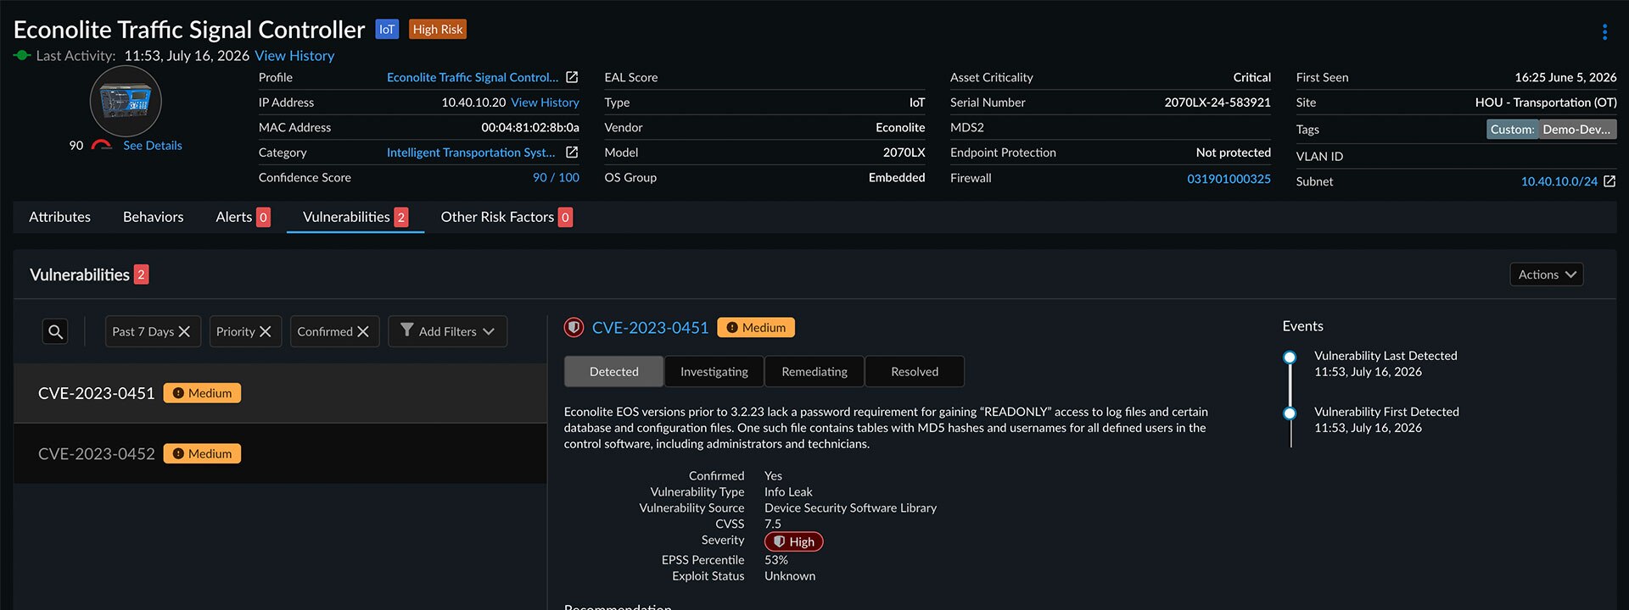Image resolution: width=1629 pixels, height=610 pixels.
Task: Select the Vulnerabilities tab
Action: pos(355,217)
